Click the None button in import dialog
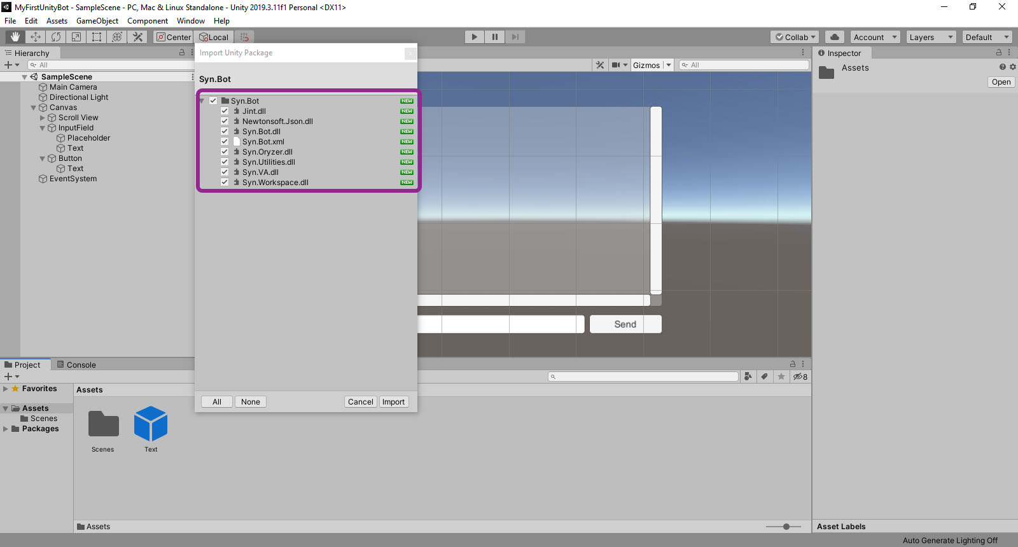1018x547 pixels. [251, 401]
